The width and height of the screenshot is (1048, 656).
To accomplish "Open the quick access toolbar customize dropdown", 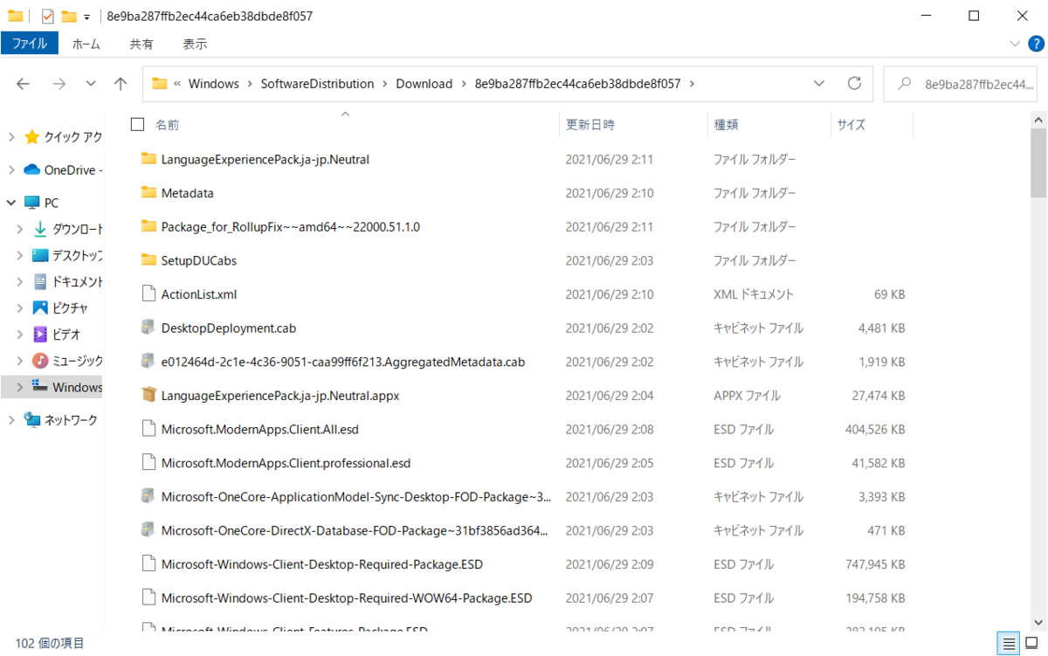I will pyautogui.click(x=87, y=17).
